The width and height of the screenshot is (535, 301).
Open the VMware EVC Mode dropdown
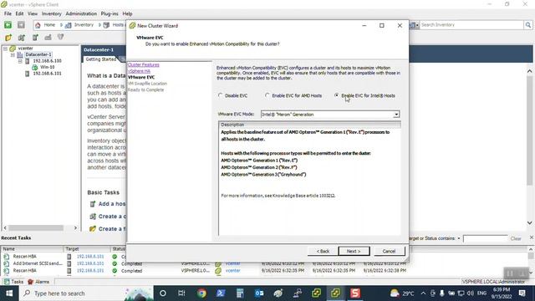coord(396,115)
